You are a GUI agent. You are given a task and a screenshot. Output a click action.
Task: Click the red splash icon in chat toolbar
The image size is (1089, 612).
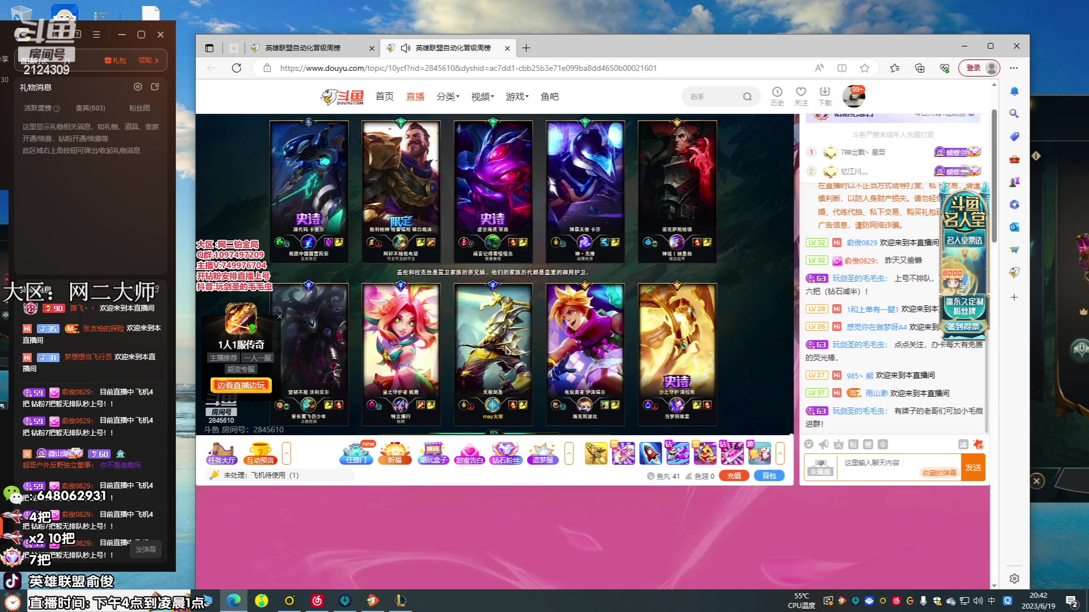point(978,444)
